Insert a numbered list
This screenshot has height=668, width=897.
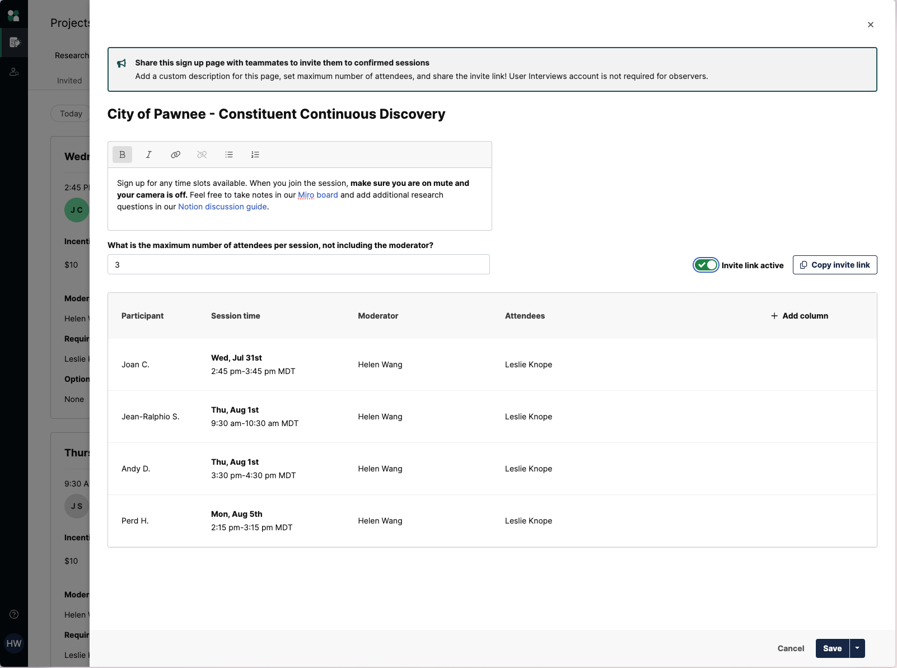[255, 155]
